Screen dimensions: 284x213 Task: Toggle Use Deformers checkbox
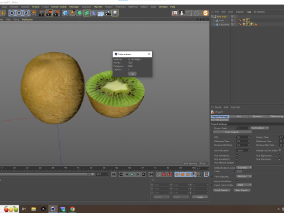[x=280, y=159]
